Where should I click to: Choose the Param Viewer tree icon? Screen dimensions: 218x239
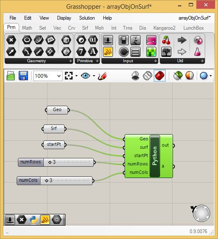[x=166, y=52]
